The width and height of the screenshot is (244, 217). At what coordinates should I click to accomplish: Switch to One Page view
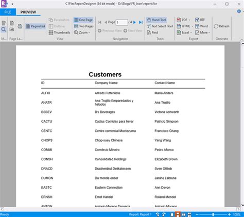click(x=83, y=20)
